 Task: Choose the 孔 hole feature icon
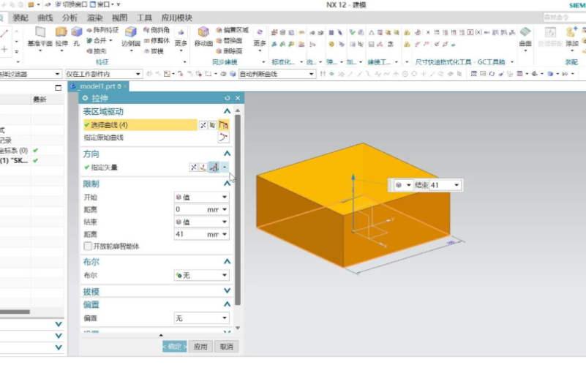76,32
